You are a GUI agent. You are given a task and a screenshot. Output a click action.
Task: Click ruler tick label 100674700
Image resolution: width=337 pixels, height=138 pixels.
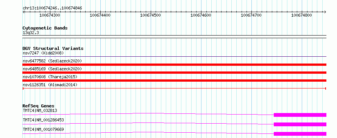[x=251, y=15]
